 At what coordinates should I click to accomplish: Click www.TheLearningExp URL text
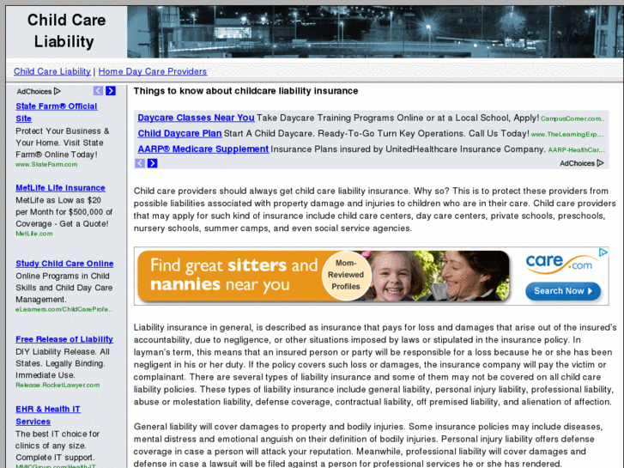point(567,134)
